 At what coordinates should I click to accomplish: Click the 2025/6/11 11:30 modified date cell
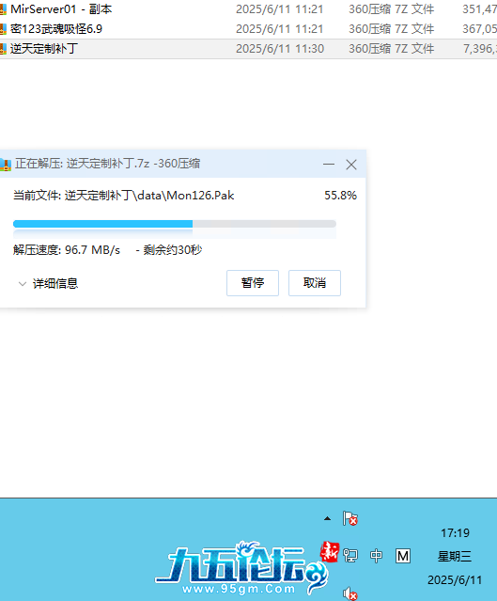pos(280,49)
